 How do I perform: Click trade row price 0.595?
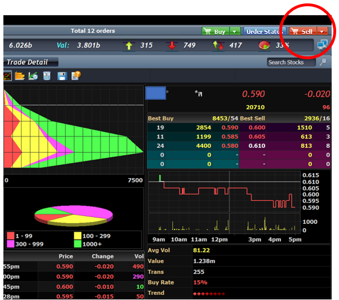(x=64, y=296)
